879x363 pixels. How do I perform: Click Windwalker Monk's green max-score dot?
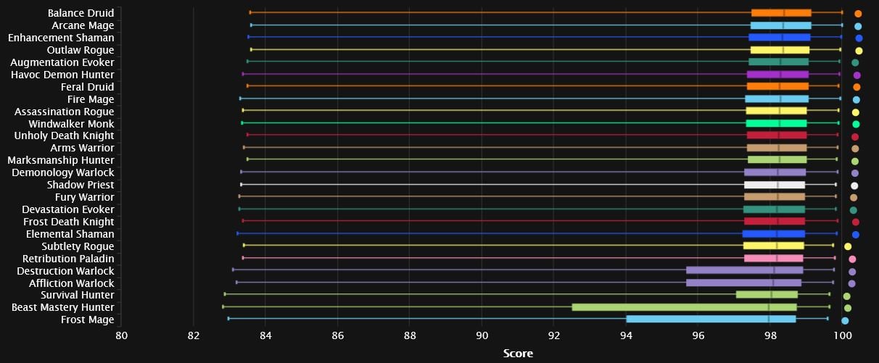click(x=856, y=125)
